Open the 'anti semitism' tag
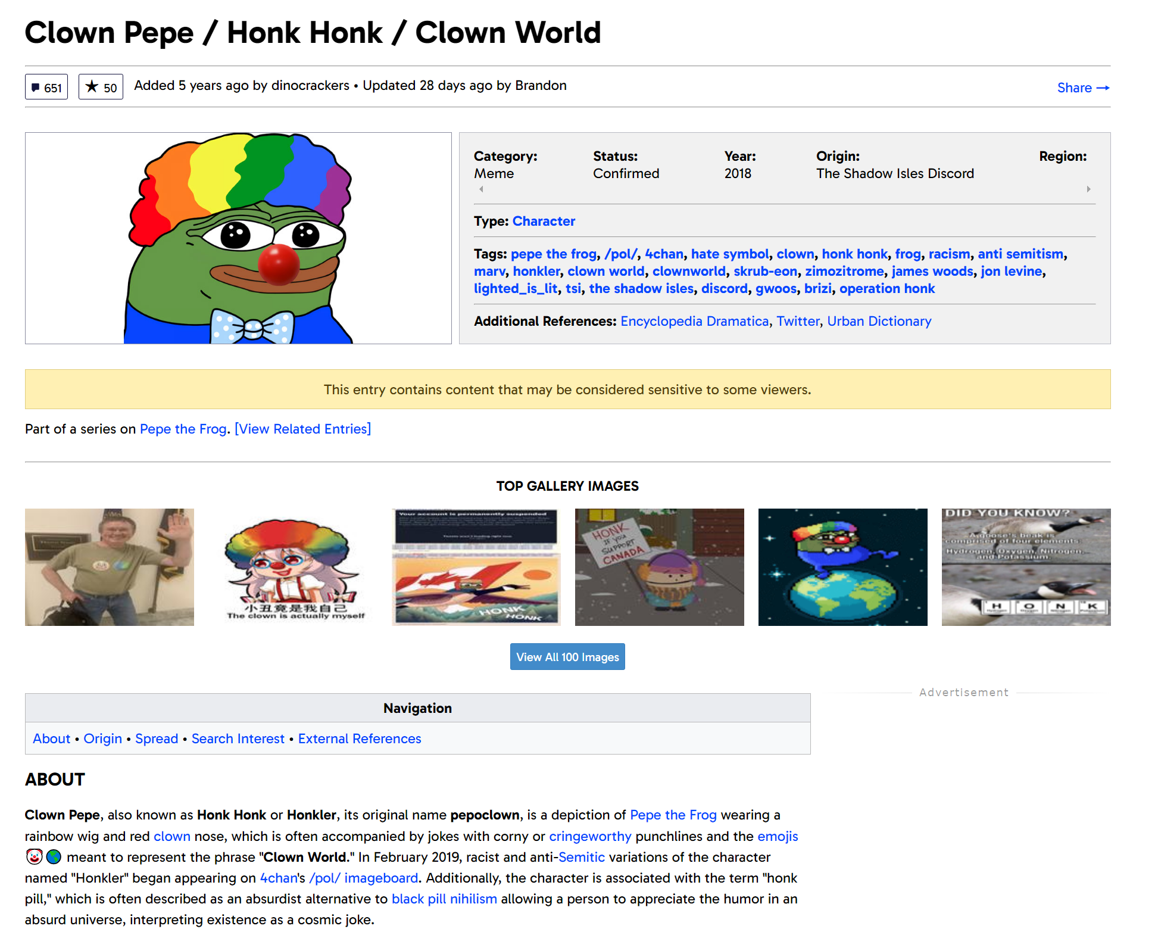This screenshot has height=935, width=1158. [x=1020, y=254]
